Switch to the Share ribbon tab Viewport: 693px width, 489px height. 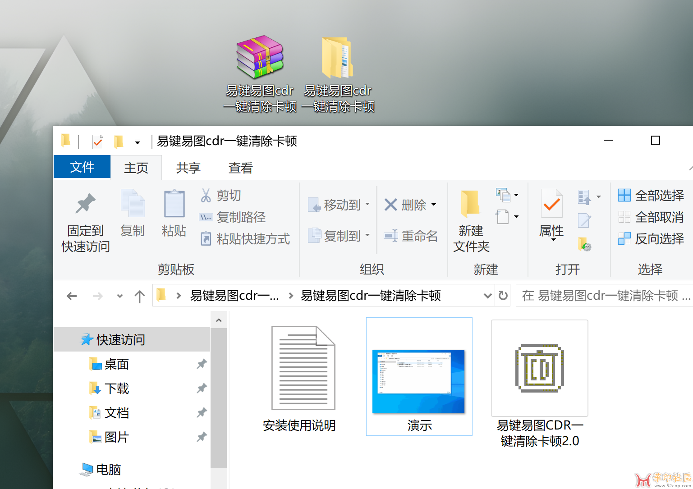coord(188,168)
